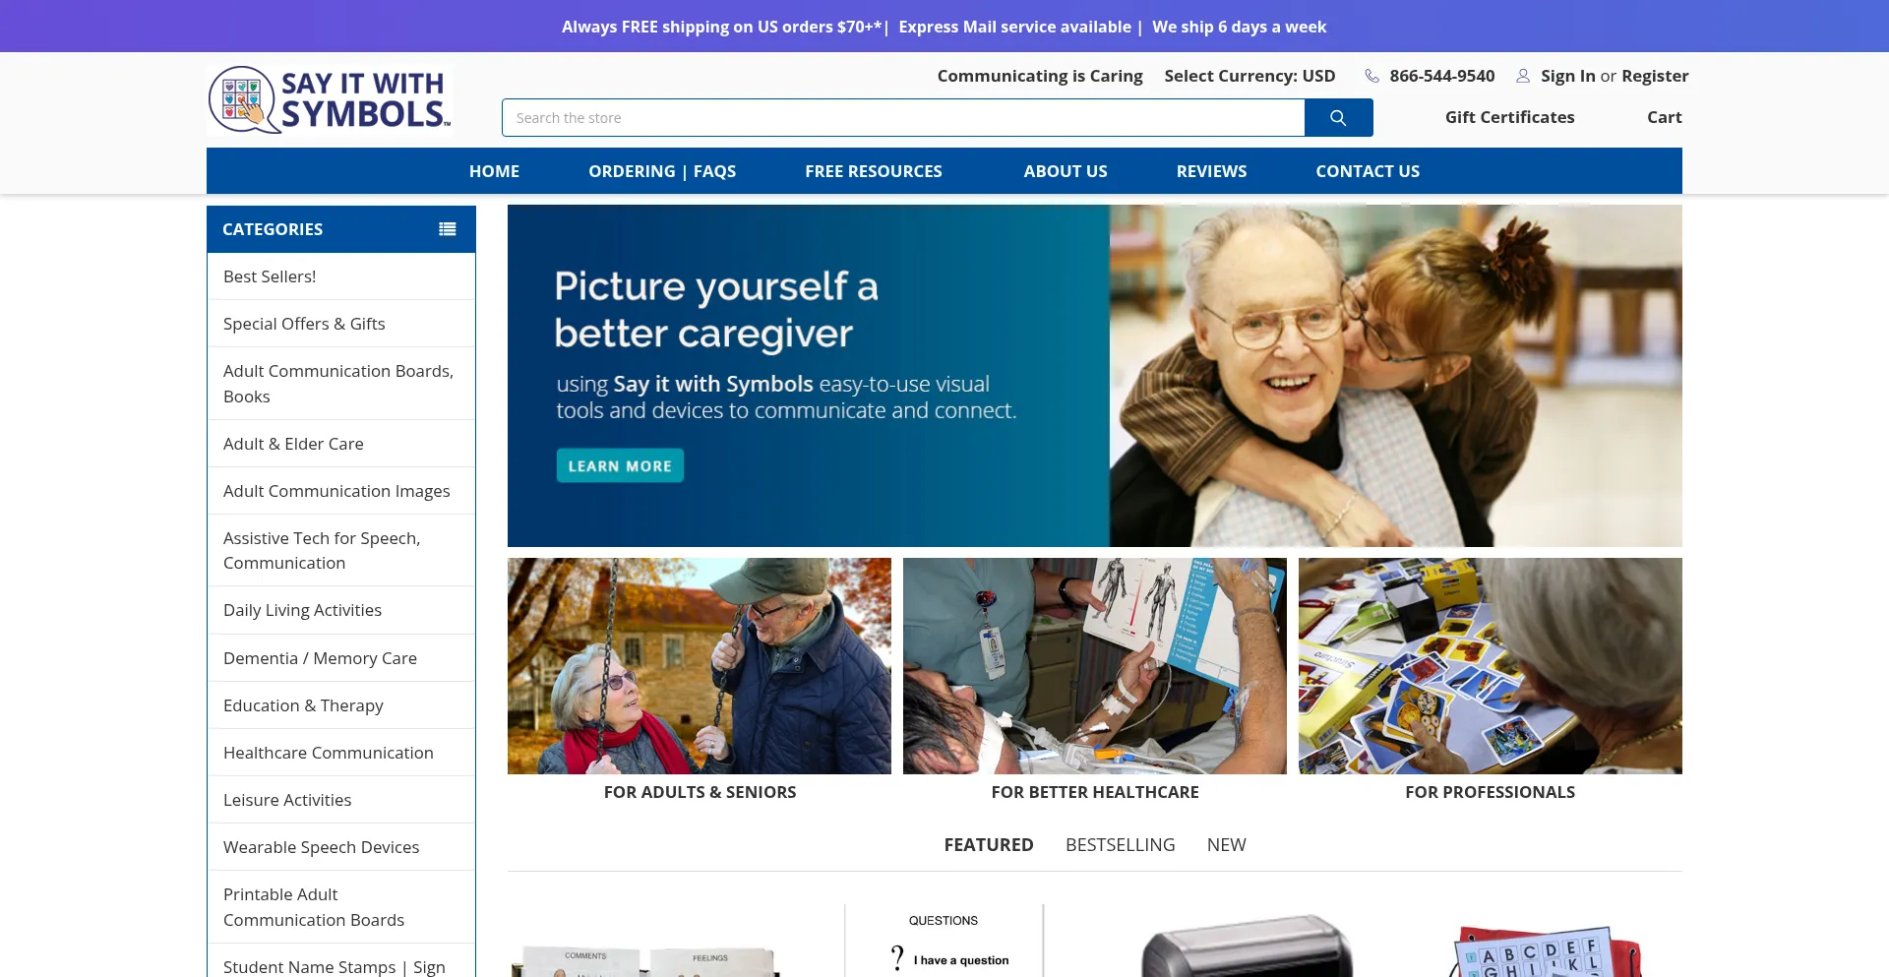Open the For Adults & Seniors image
The height and width of the screenshot is (977, 1889).
(x=700, y=666)
